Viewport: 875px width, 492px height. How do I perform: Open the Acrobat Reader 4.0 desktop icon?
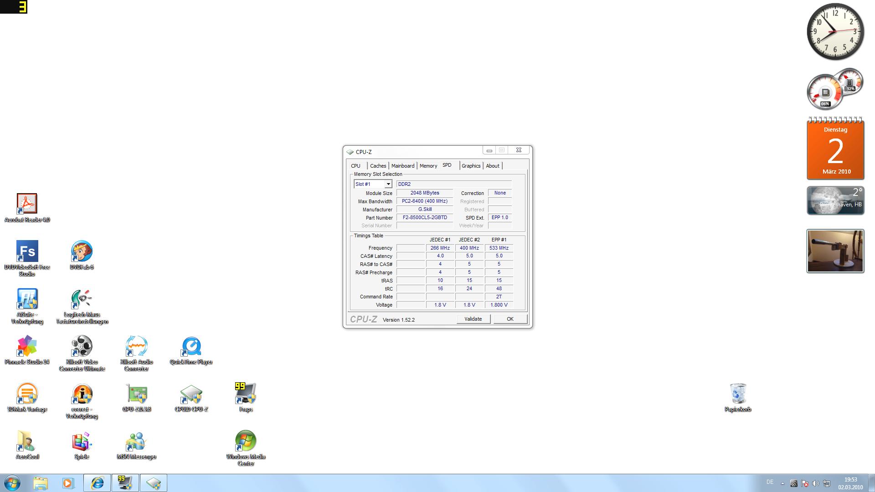(27, 204)
